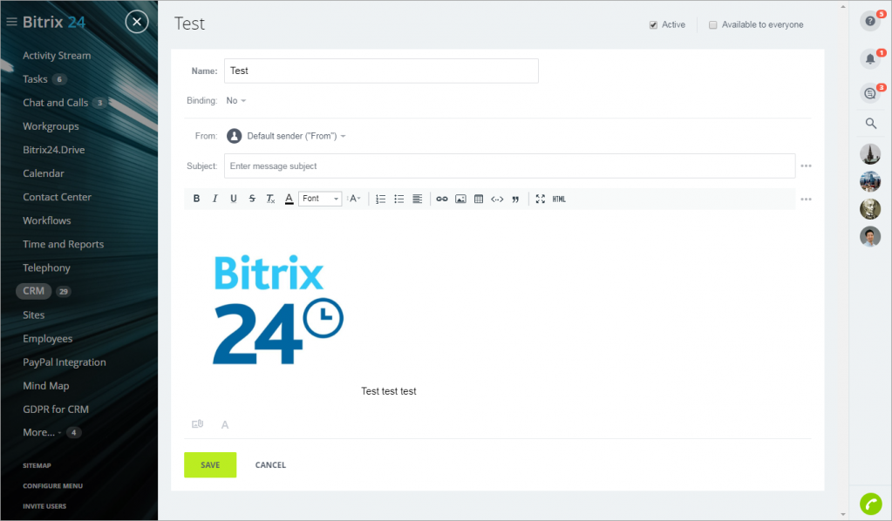Screen dimensions: 892x521
Task: Go to Workflows
Action: click(46, 220)
